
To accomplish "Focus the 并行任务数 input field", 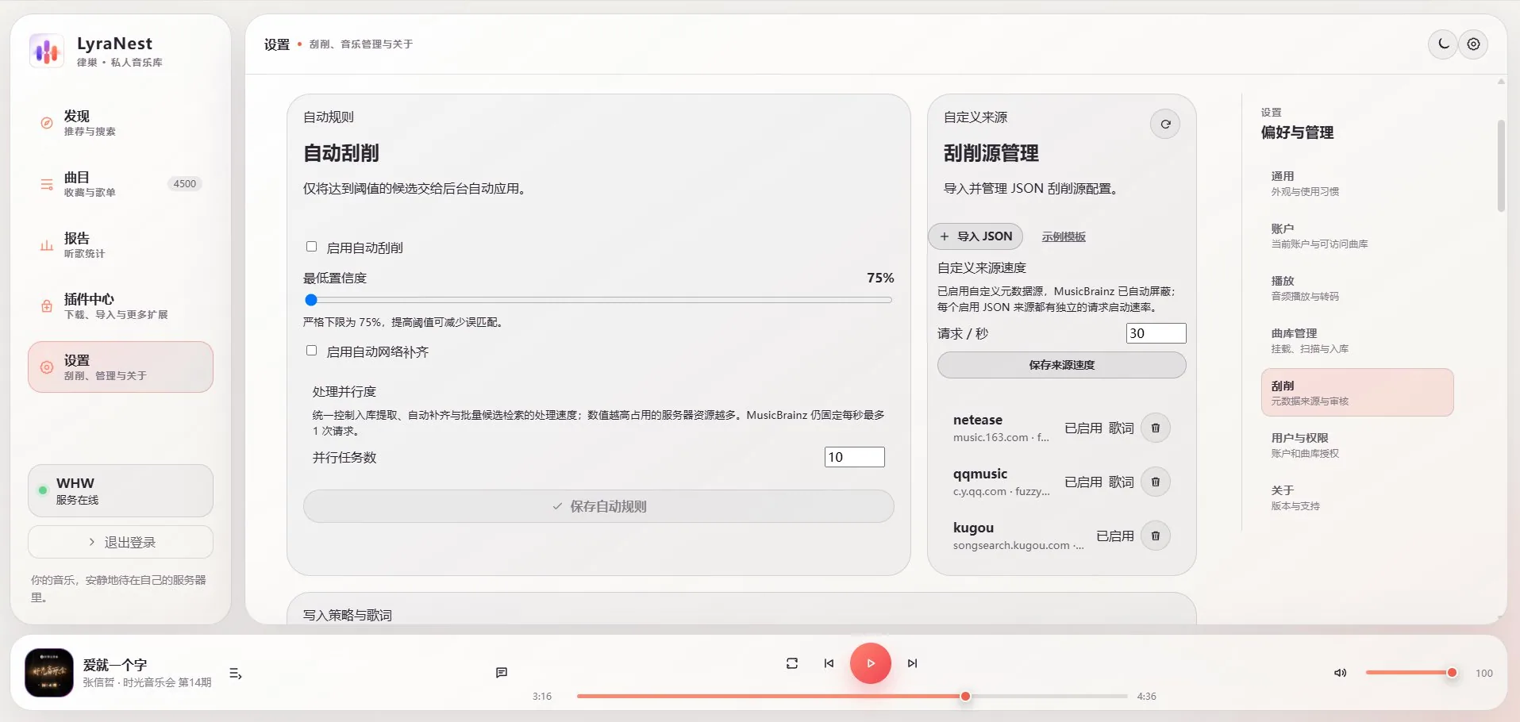I will click(x=854, y=457).
